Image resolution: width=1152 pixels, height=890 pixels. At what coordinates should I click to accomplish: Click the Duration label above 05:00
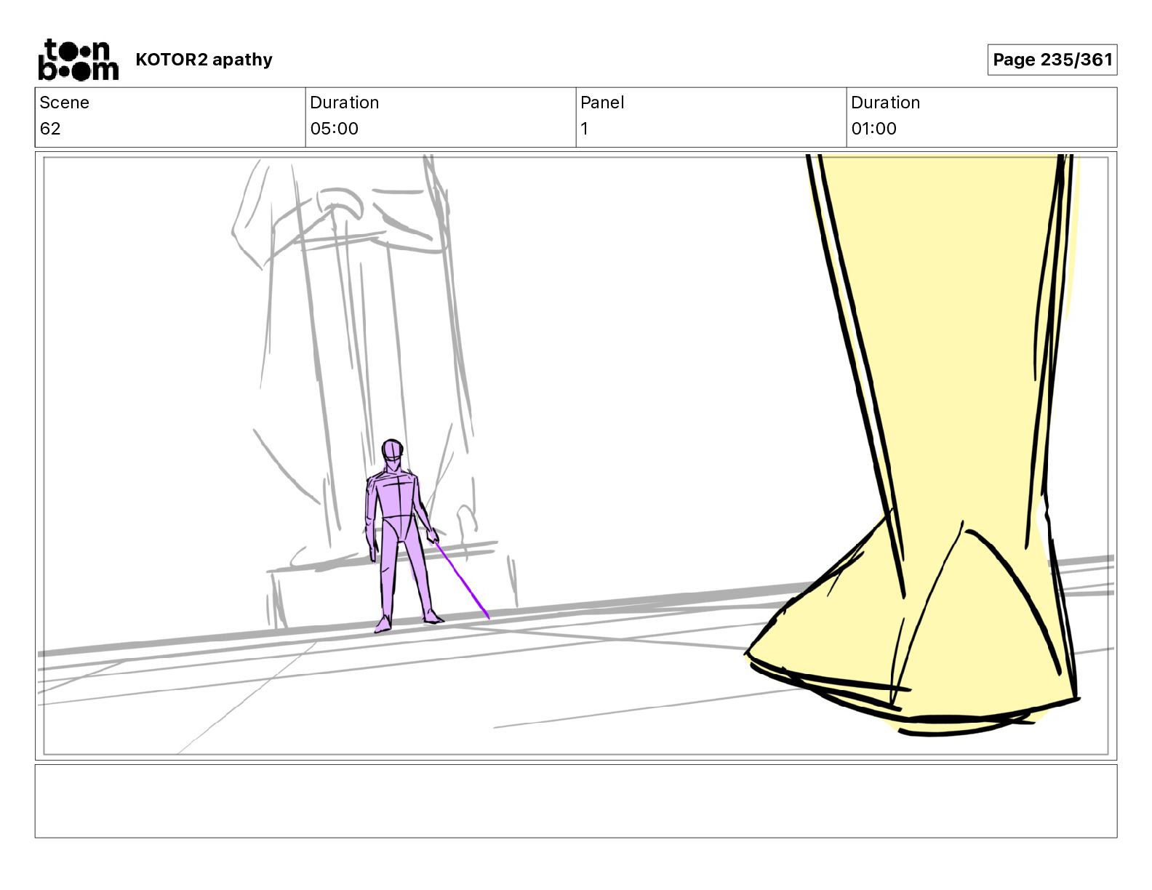coord(344,103)
